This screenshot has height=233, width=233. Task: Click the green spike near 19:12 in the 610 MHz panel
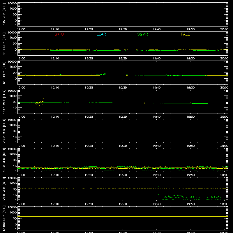(60, 74)
